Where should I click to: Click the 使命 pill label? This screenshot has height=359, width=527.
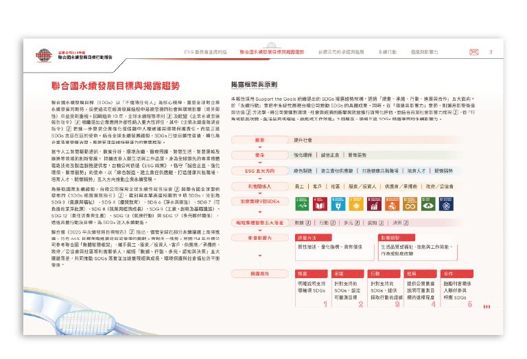(259, 155)
